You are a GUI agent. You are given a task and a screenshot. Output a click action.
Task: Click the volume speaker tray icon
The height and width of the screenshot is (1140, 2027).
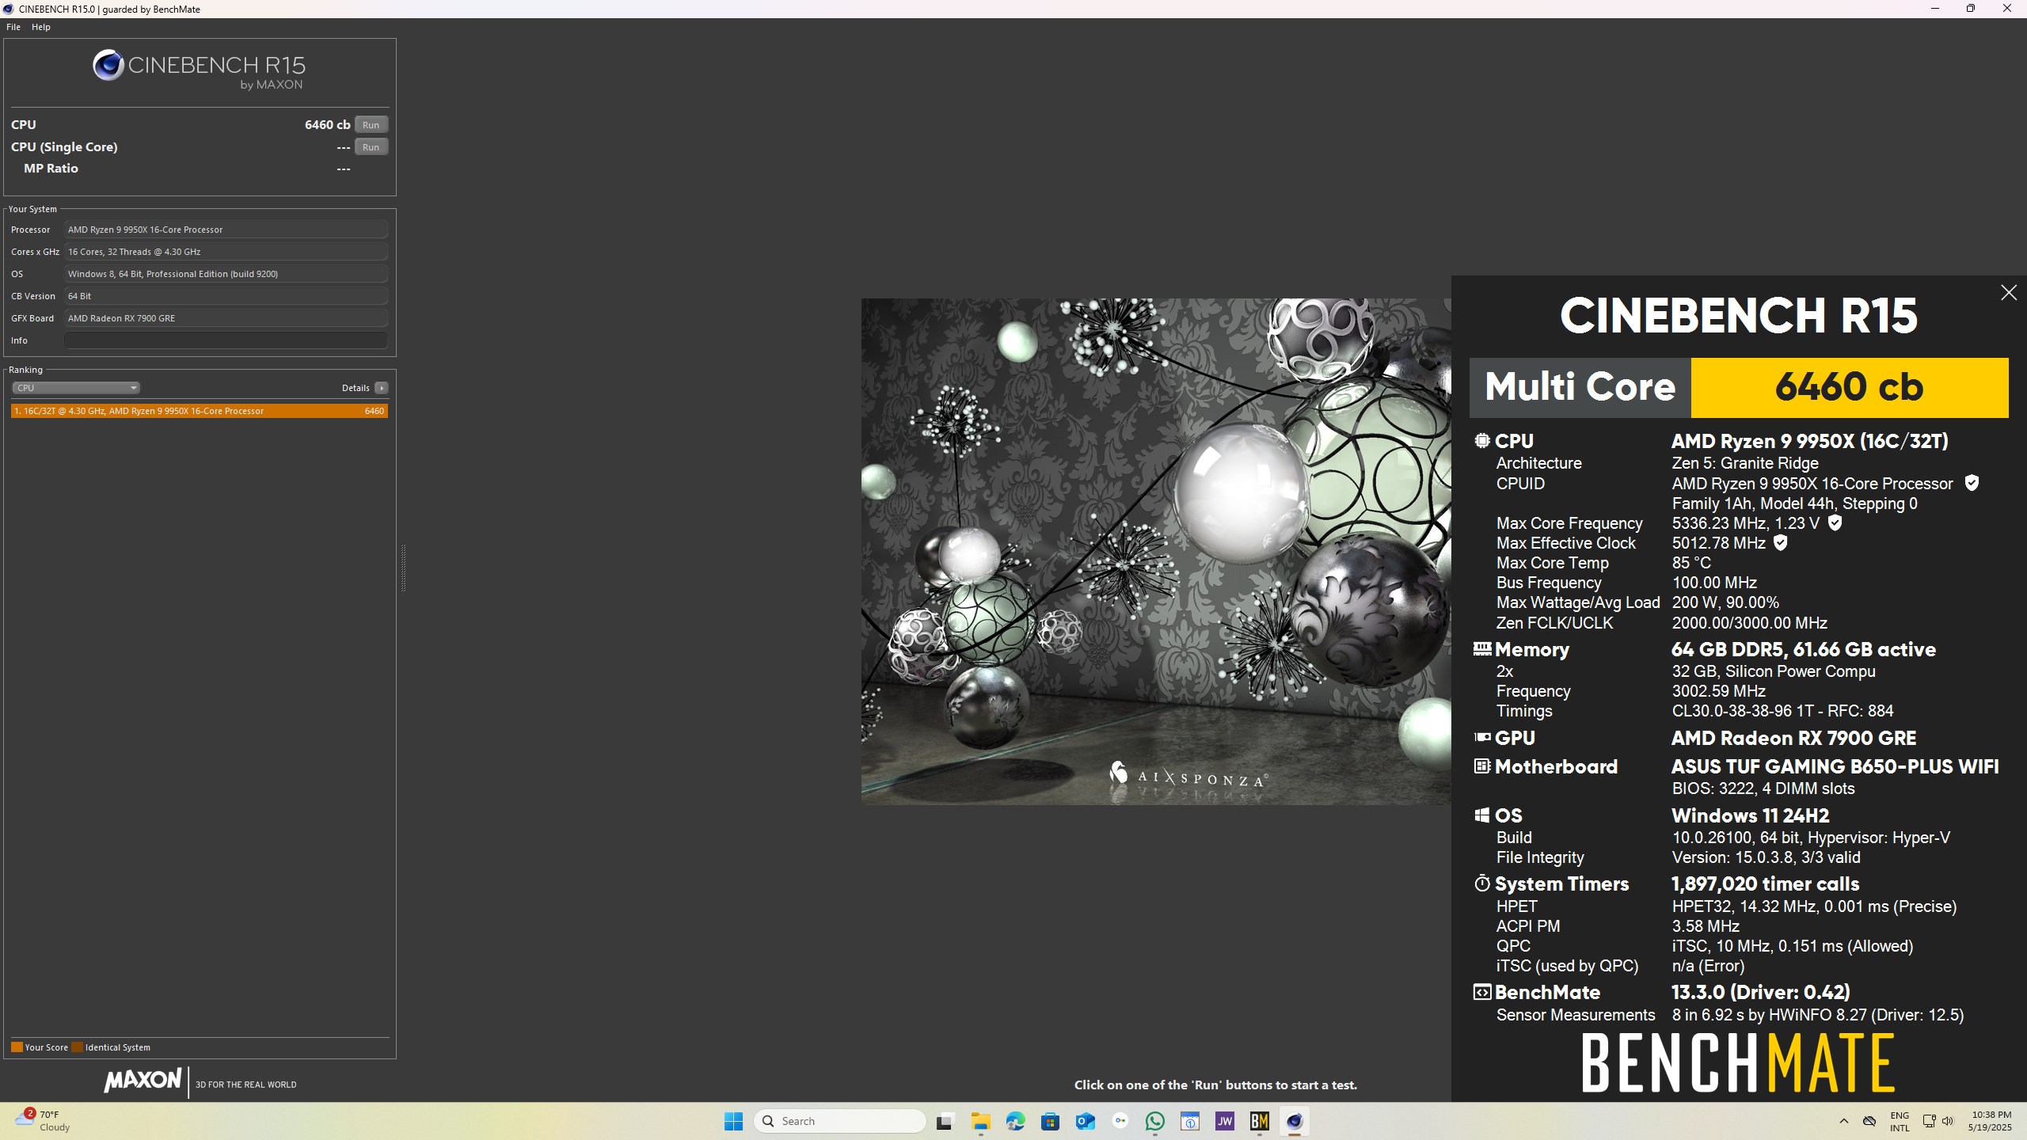click(1948, 1121)
